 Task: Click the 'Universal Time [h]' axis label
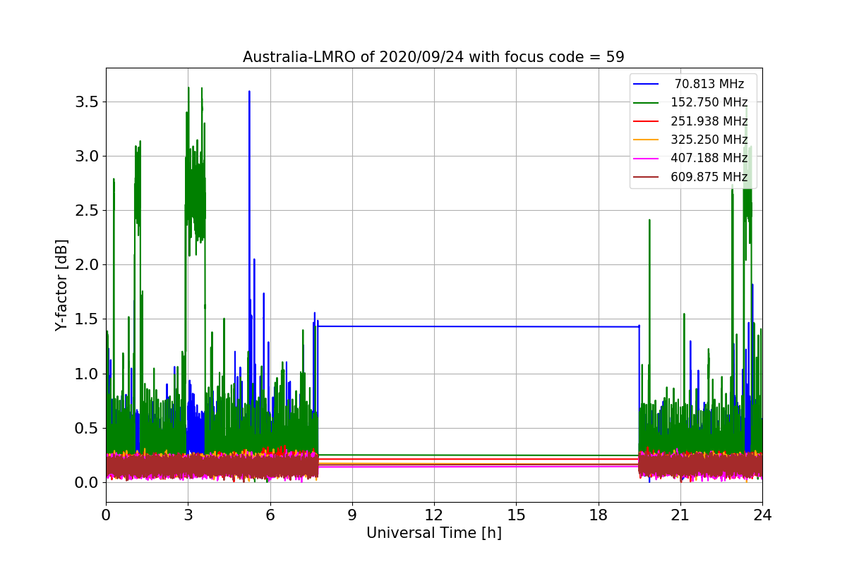tap(434, 534)
